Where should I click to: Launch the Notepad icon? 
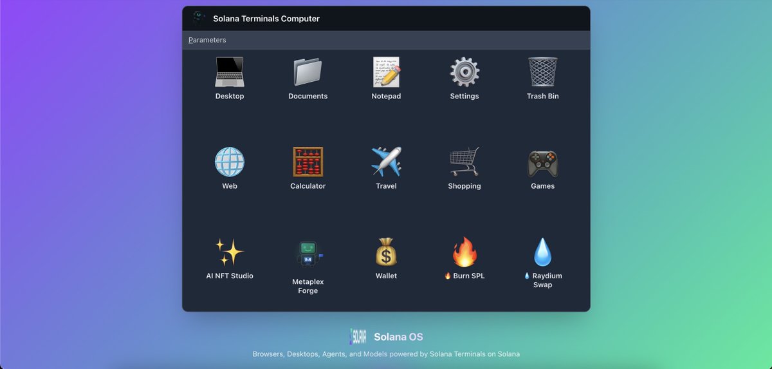click(x=386, y=71)
